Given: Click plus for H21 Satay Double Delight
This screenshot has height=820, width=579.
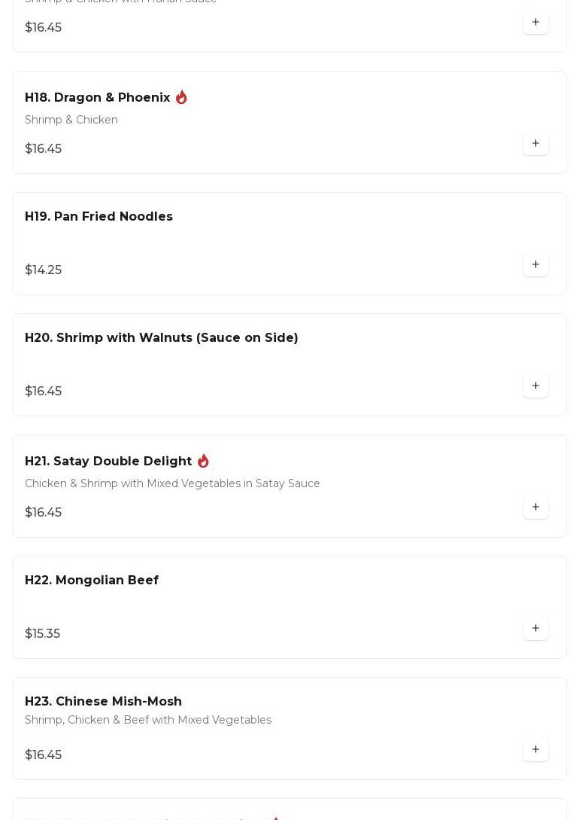Looking at the screenshot, I should [535, 507].
